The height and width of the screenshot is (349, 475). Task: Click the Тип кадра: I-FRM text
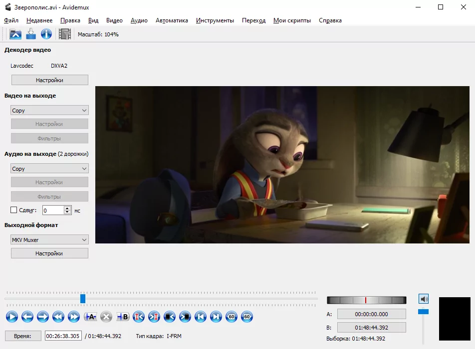[x=159, y=336]
